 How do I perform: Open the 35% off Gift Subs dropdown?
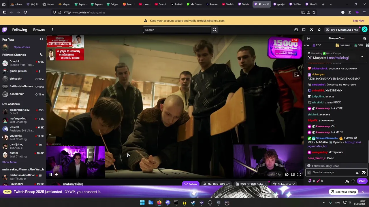click(251, 184)
